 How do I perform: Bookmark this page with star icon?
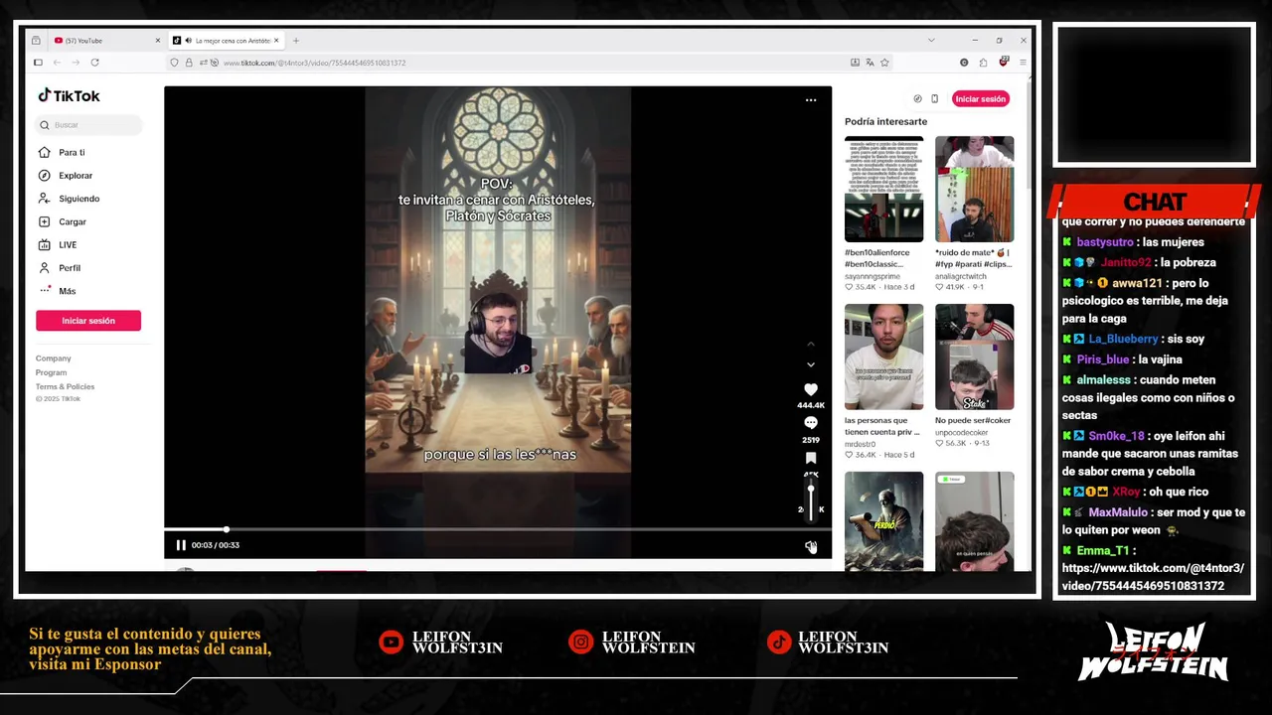(x=884, y=63)
